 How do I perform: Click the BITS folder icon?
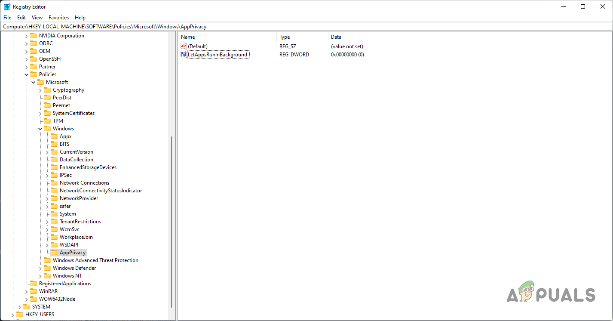click(54, 144)
